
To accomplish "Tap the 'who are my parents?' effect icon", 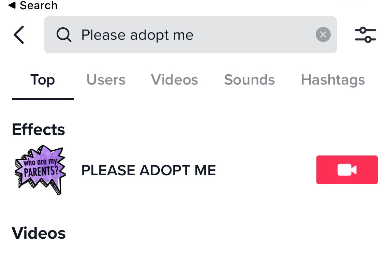I will (40, 169).
